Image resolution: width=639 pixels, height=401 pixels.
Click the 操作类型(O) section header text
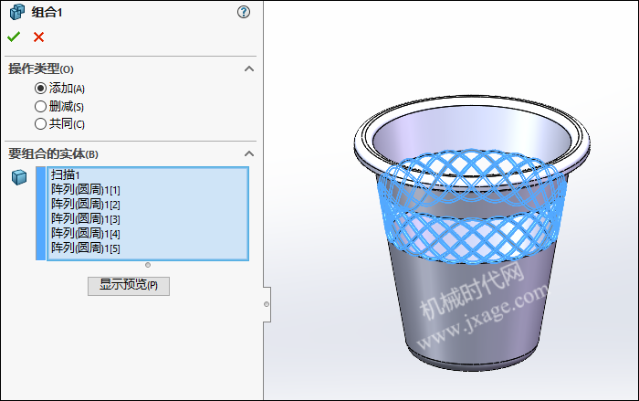click(x=41, y=69)
